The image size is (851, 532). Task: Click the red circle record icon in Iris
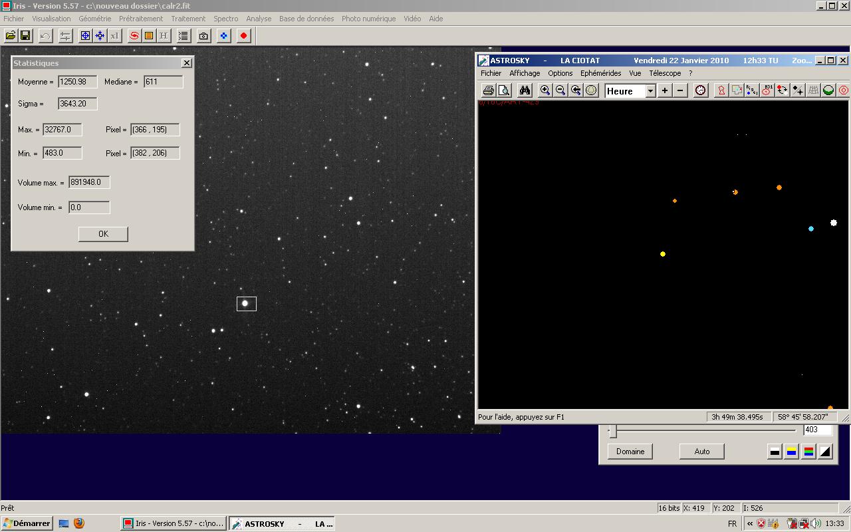pyautogui.click(x=244, y=36)
